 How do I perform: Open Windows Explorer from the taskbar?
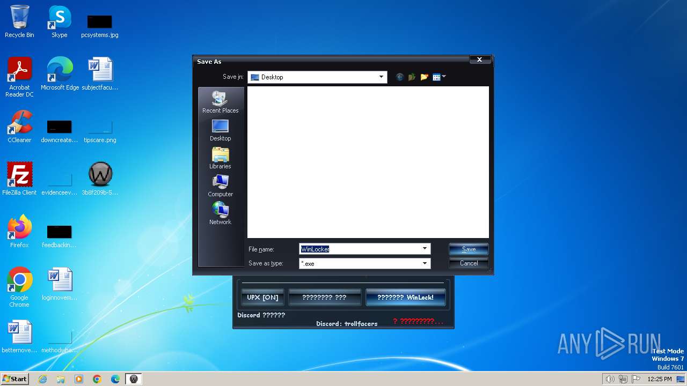click(x=61, y=379)
